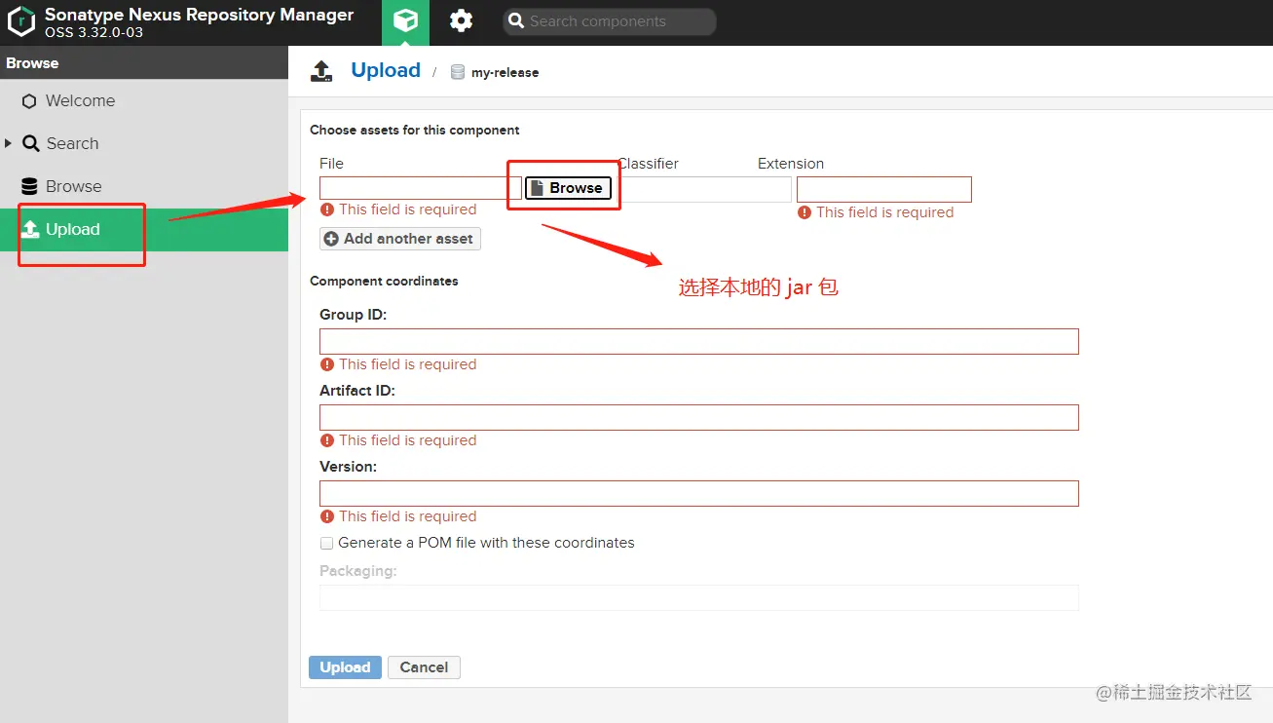This screenshot has height=723, width=1273.
Task: Click the plus icon on Add another asset
Action: pos(331,239)
